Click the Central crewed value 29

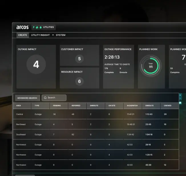click(x=165, y=114)
